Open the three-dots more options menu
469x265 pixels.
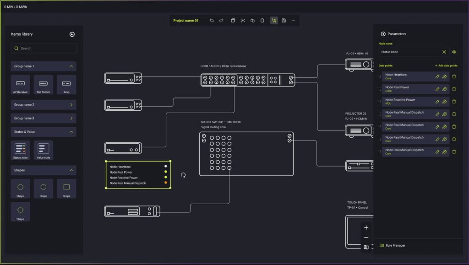point(294,21)
